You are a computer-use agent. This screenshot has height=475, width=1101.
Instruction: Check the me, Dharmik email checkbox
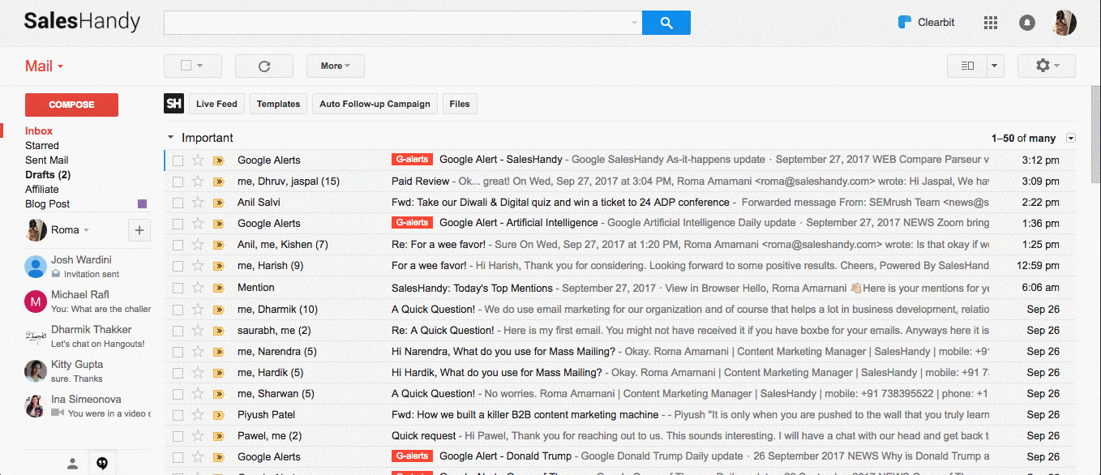[x=178, y=310]
